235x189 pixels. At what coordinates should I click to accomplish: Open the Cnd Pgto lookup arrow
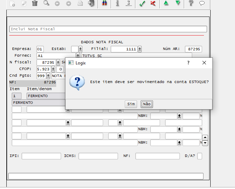pyautogui.click(x=48, y=76)
